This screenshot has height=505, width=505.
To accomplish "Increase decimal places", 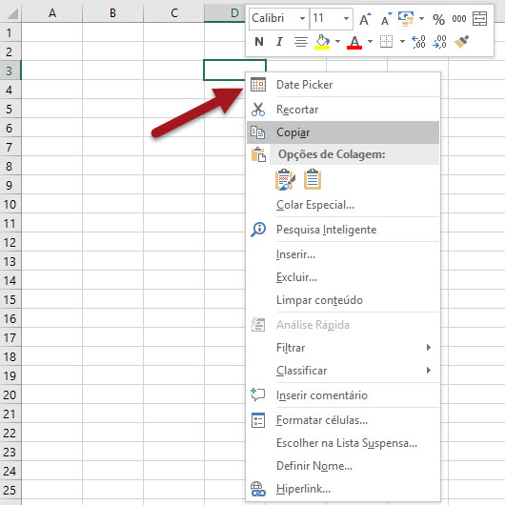I will (418, 42).
